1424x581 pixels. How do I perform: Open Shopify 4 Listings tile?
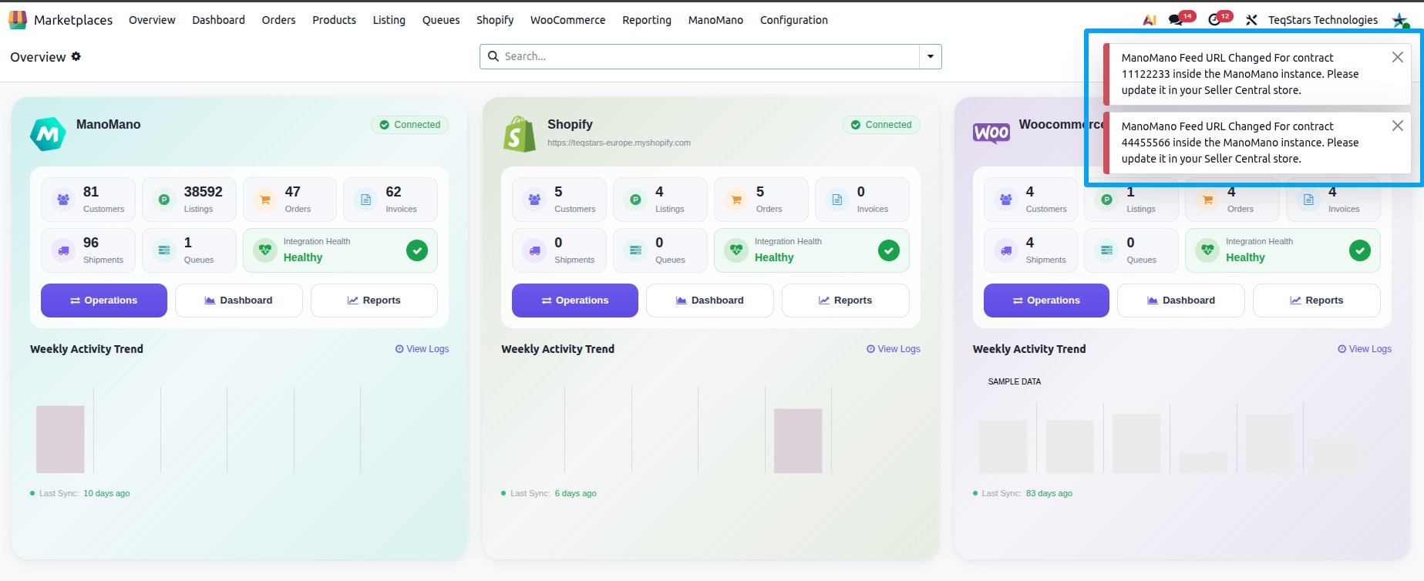coord(660,200)
